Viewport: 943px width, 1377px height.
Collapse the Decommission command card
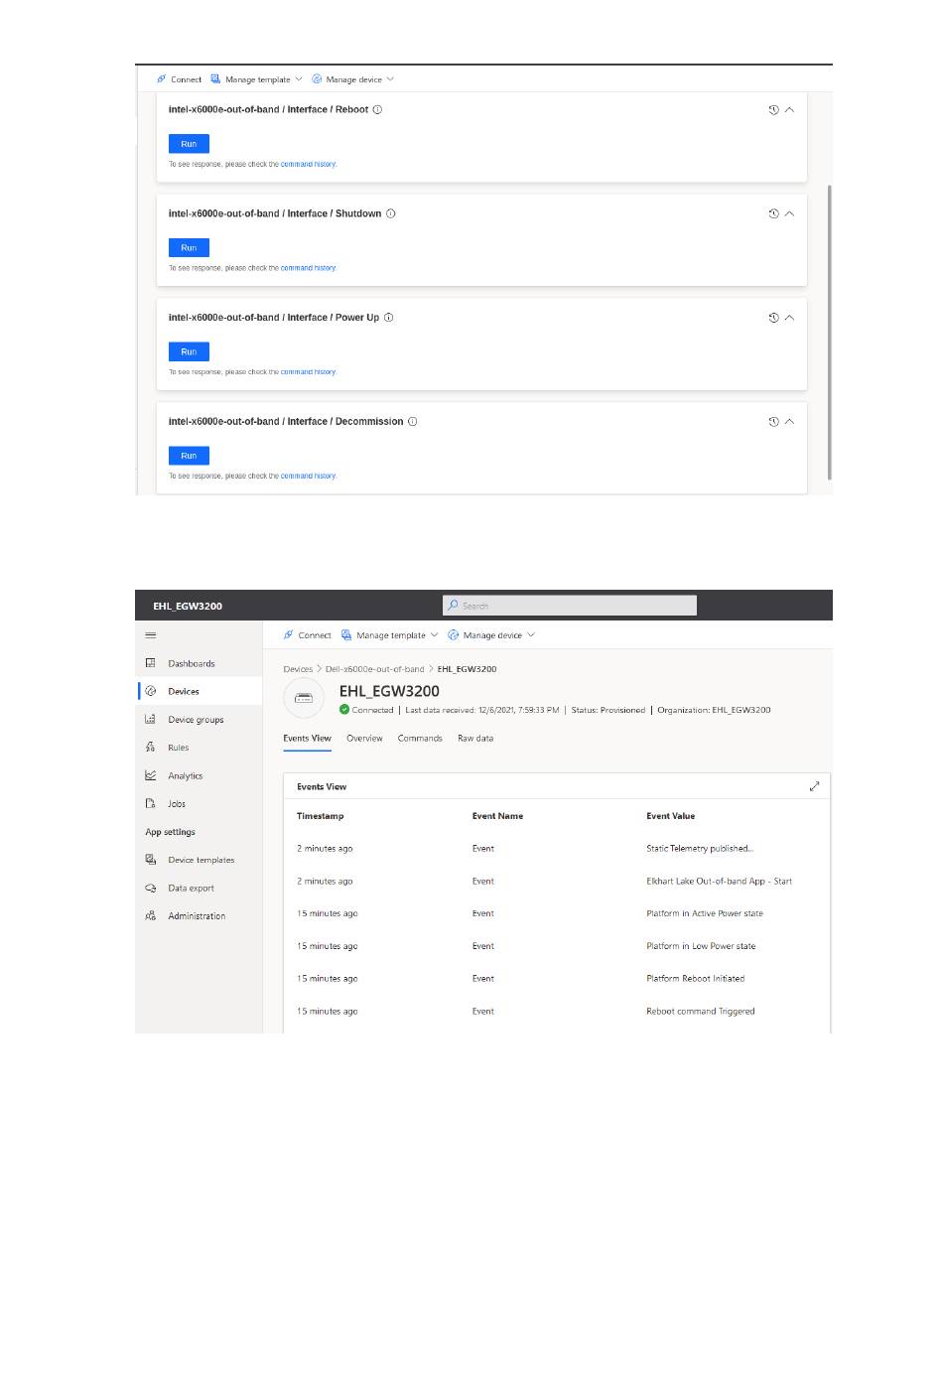tap(789, 422)
